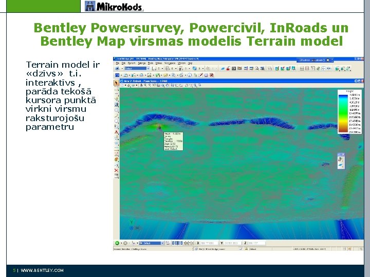Click the last green icon in top toolbar
370x277 pixels.
pyautogui.click(x=348, y=69)
